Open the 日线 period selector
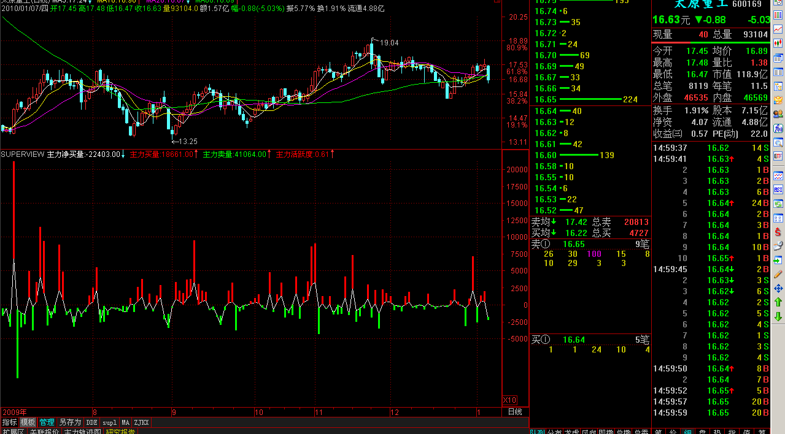Screen dimensions: 785x434 pyautogui.click(x=515, y=412)
